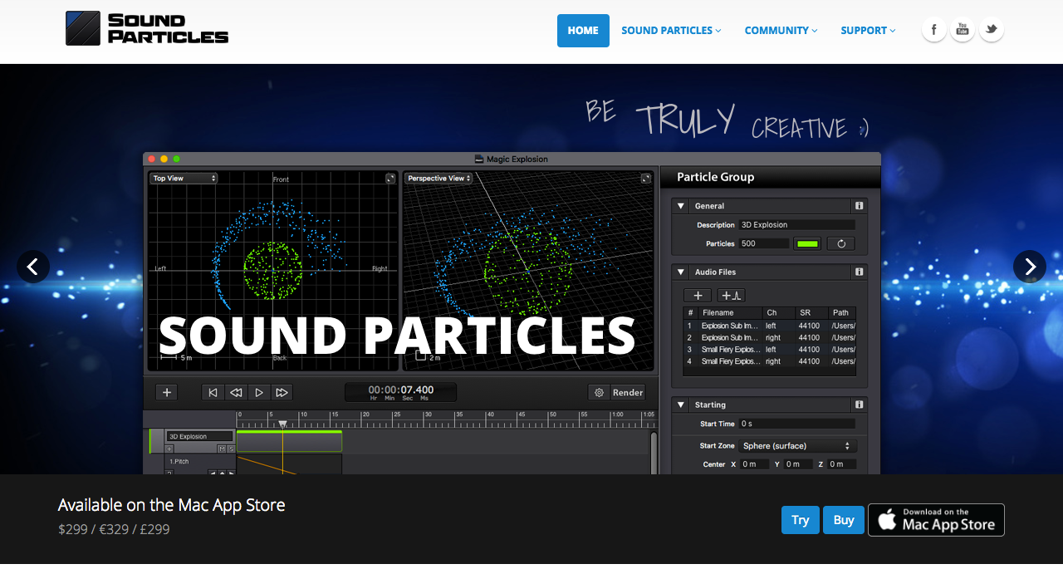
Task: Open the COMMUNITY menu
Action: coord(779,30)
